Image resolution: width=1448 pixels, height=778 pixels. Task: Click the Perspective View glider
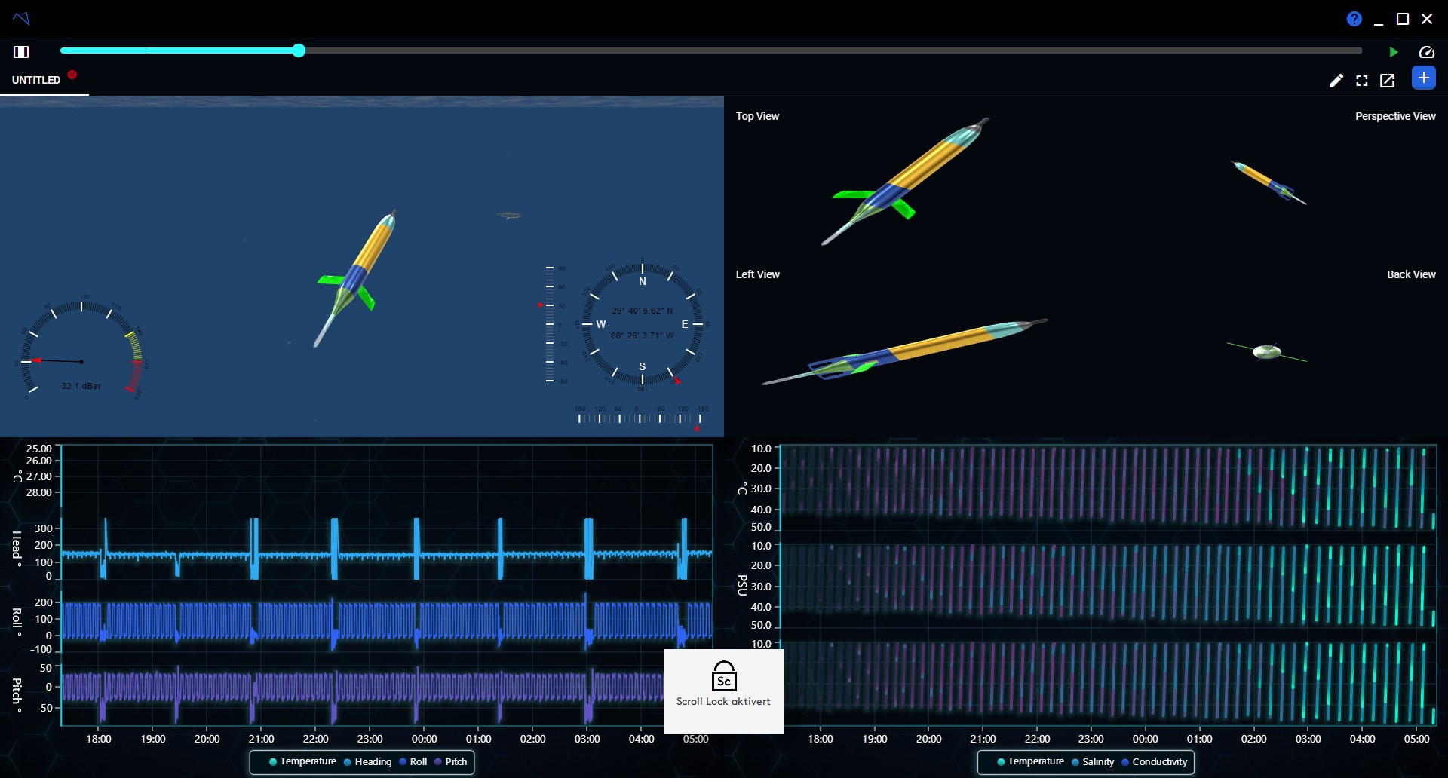coord(1269,182)
